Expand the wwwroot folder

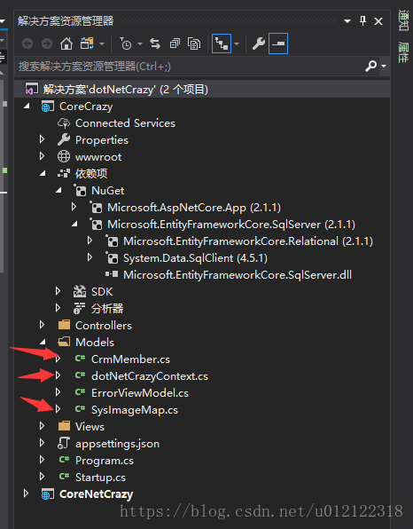(x=42, y=156)
